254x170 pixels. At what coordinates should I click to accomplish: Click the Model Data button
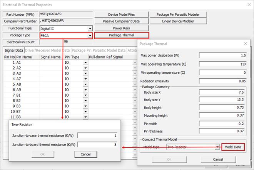click(x=233, y=147)
